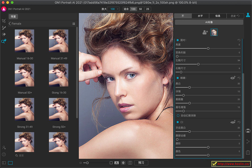This screenshot has width=252, height=168.
Task: Switch to the 信息 info tab
Action: tap(218, 16)
